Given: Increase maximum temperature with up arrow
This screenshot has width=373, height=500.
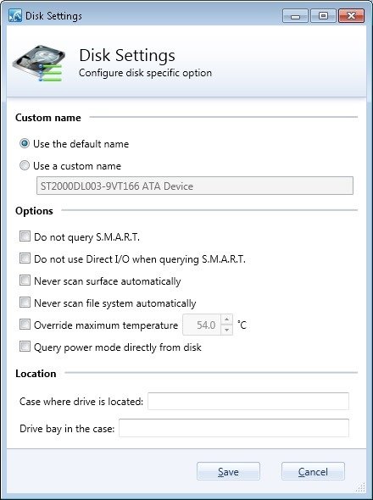Looking at the screenshot, I should click(226, 319).
